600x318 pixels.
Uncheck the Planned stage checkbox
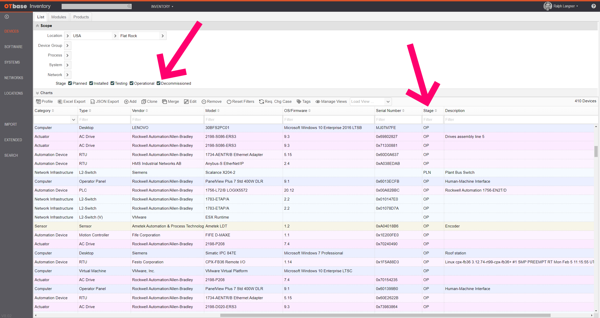pyautogui.click(x=70, y=83)
